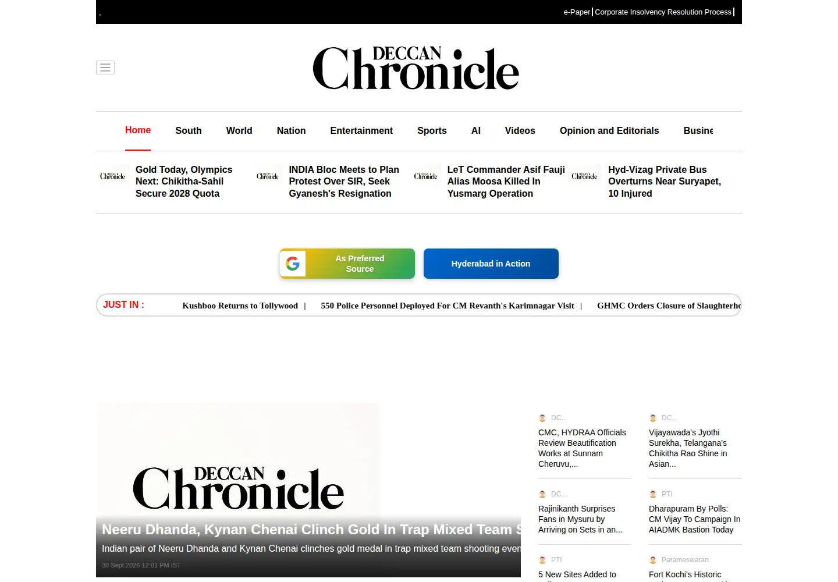838x582 pixels.
Task: Open Opinion and Editorials section
Action: 609,131
